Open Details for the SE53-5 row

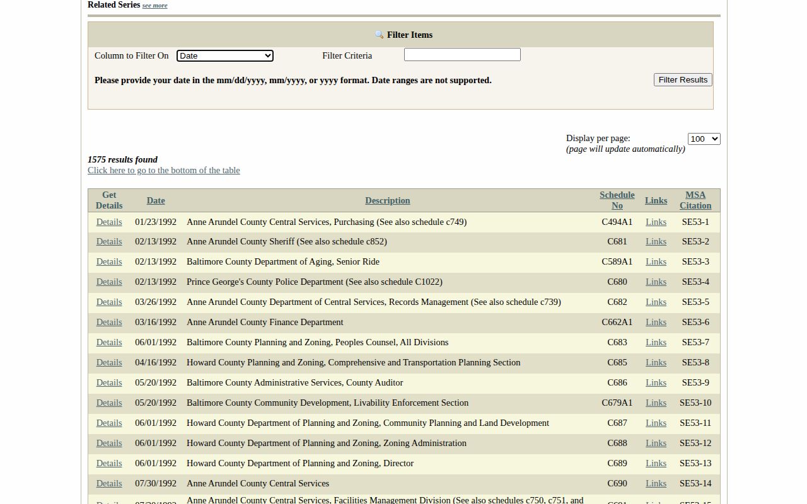point(109,302)
